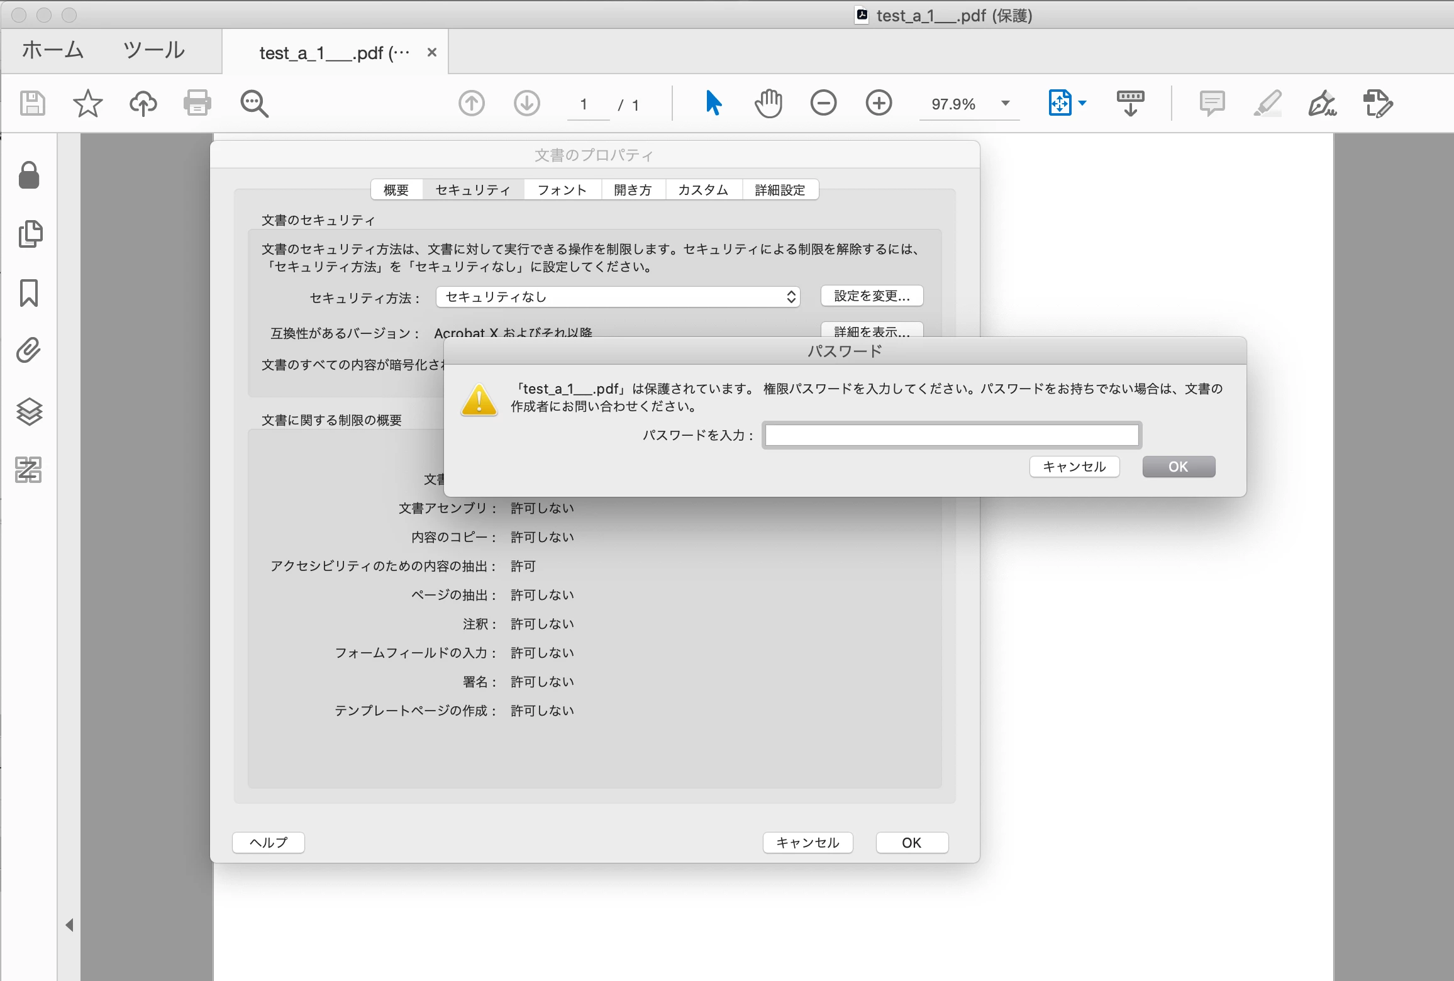Switch to the フォント tab
The image size is (1454, 981).
pos(562,190)
